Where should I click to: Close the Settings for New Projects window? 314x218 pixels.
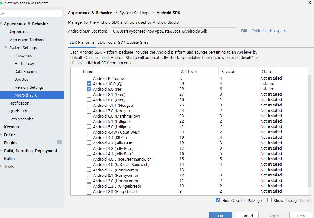(x=309, y=3)
